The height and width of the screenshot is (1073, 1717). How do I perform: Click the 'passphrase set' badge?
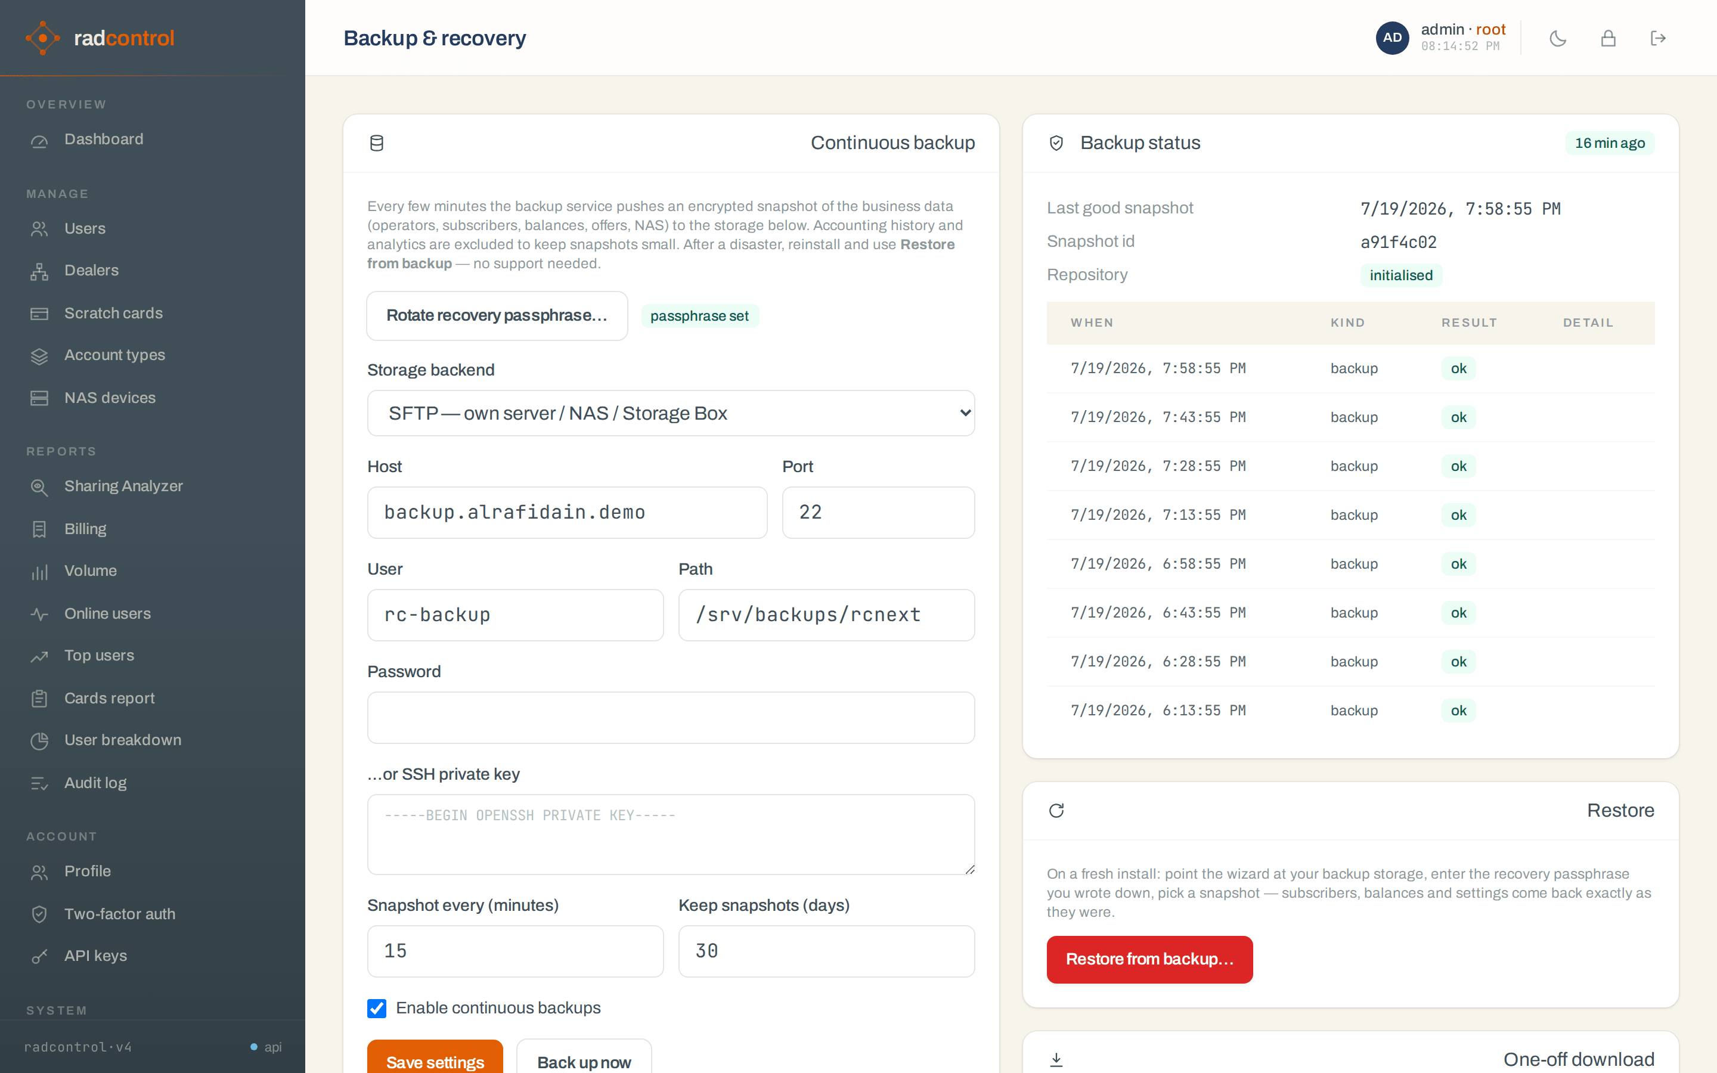699,316
